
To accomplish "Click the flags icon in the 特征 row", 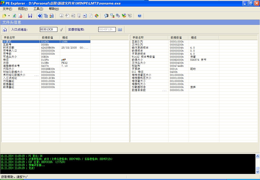I will click(63, 60).
